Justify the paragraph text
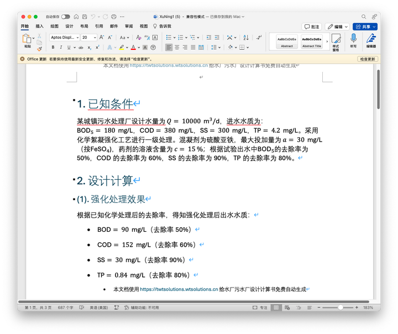Image resolution: width=398 pixels, height=334 pixels. [193, 47]
